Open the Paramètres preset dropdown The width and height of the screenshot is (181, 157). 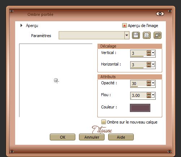[127, 35]
